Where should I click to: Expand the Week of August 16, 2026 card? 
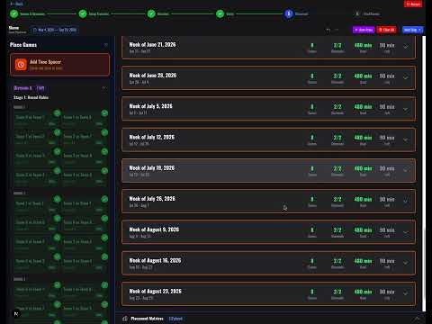coord(406,263)
